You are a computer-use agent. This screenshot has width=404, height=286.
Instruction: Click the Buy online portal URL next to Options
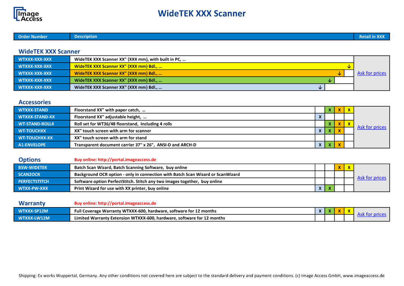coord(127,160)
